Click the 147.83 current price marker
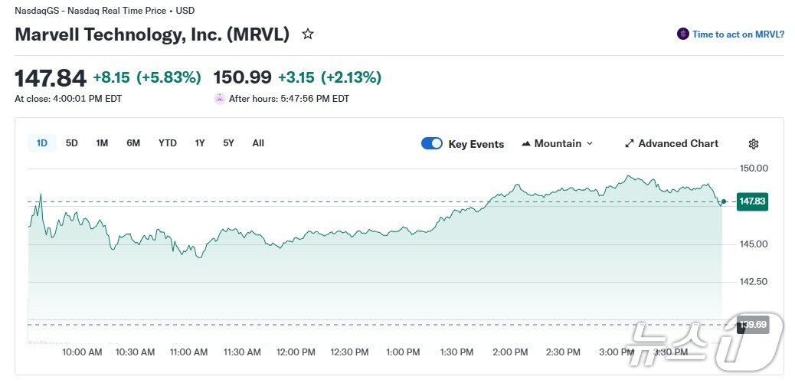Viewport: 795px width, 383px height. [x=751, y=201]
